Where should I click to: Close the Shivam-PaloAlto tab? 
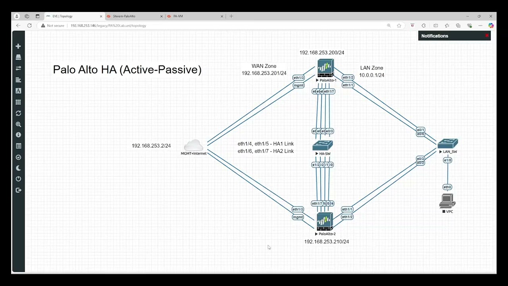click(162, 16)
